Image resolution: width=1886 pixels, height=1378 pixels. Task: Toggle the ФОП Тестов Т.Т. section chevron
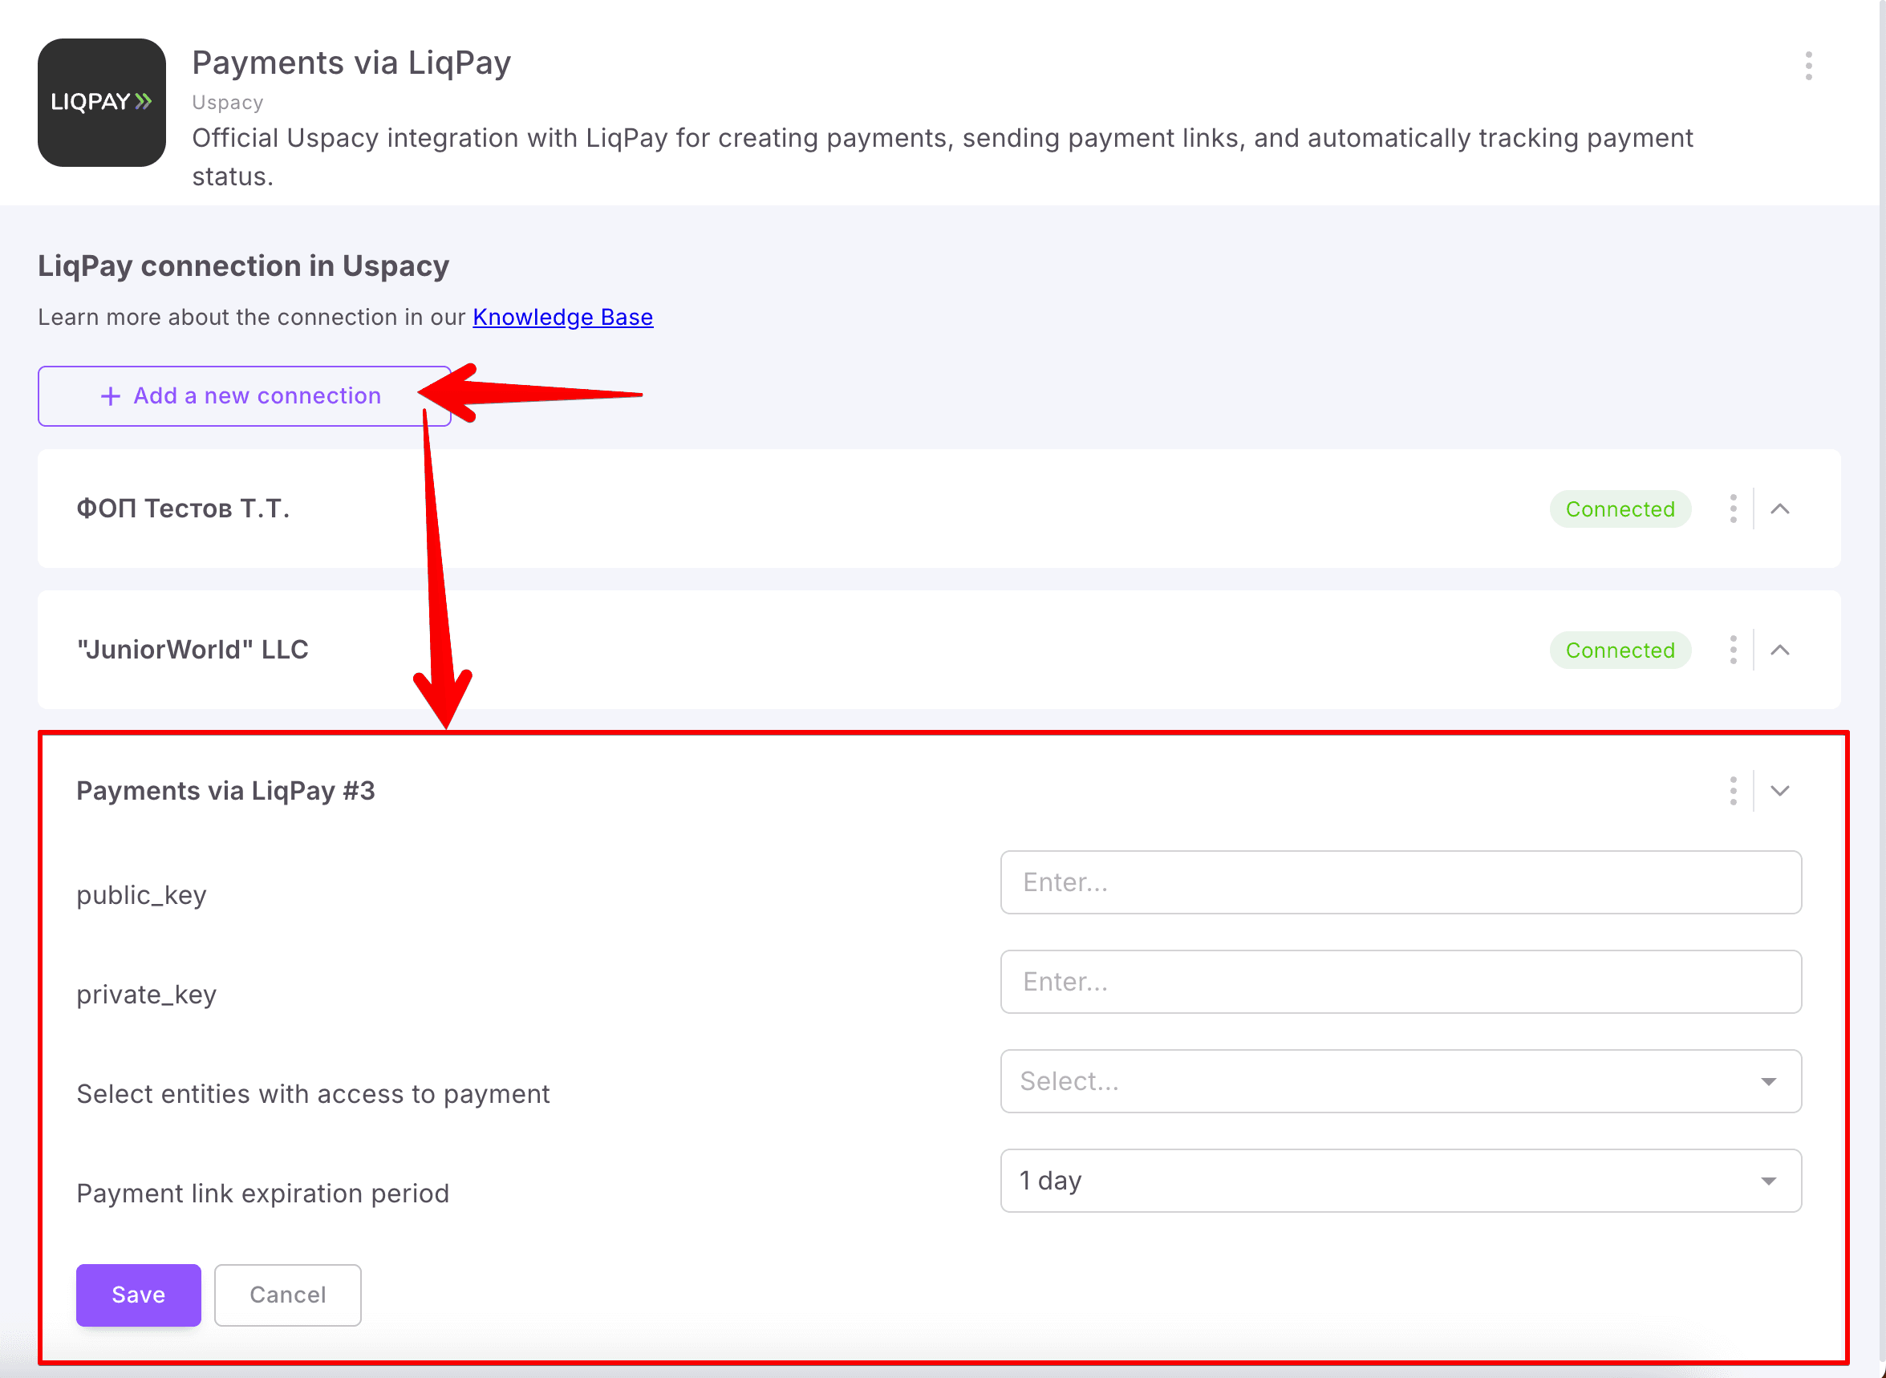tap(1780, 509)
